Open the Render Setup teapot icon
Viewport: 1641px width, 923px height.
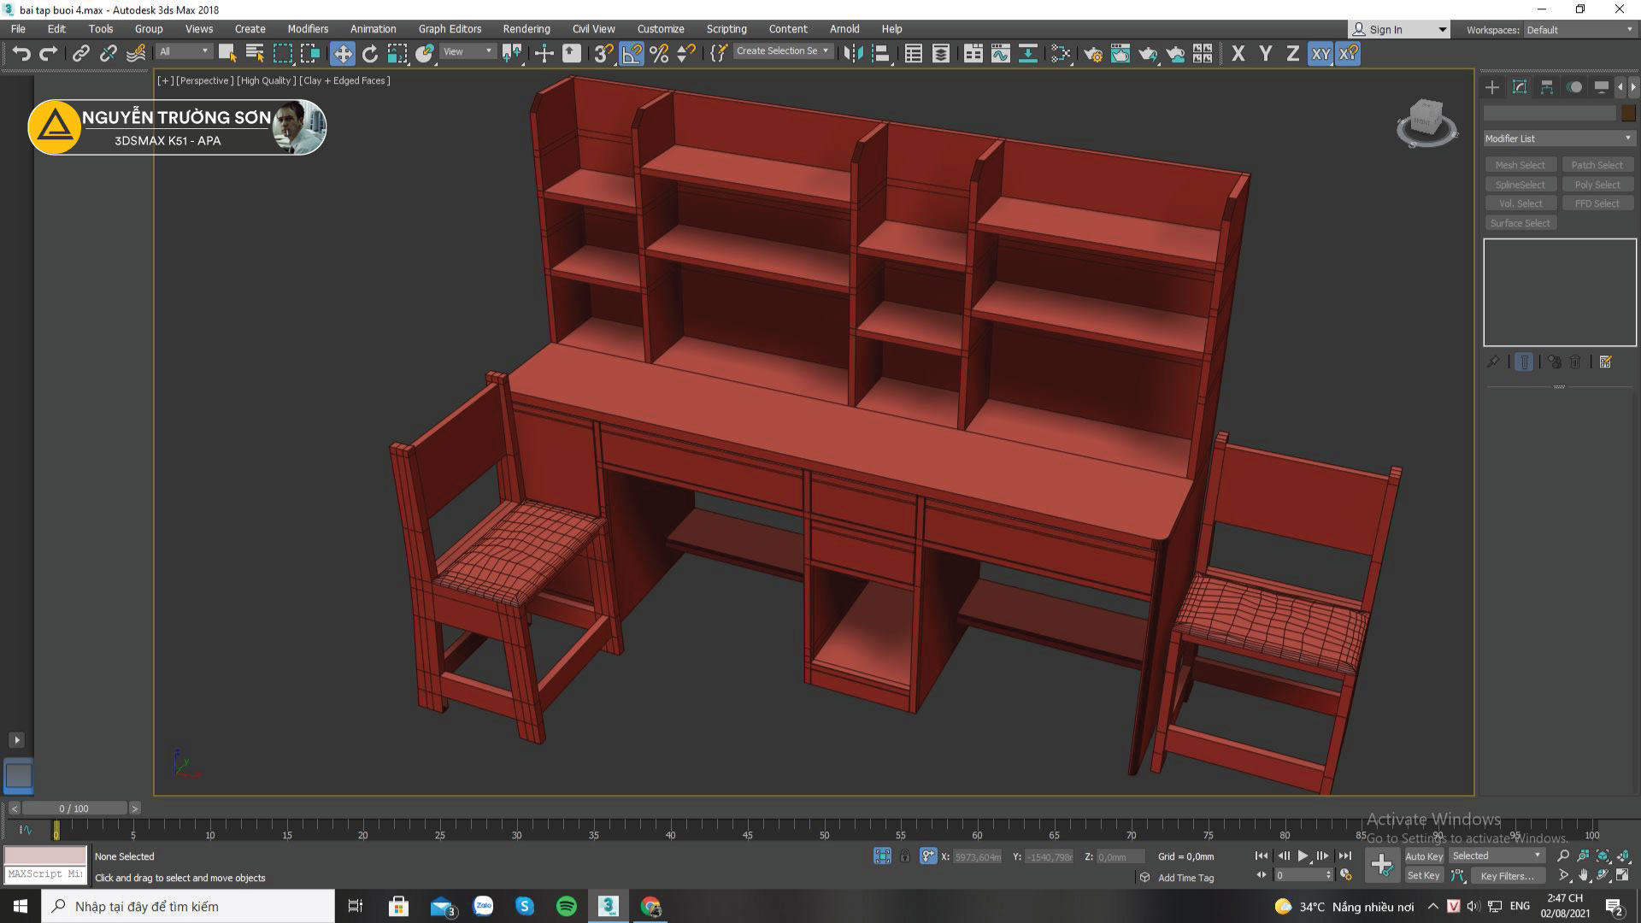point(1092,54)
